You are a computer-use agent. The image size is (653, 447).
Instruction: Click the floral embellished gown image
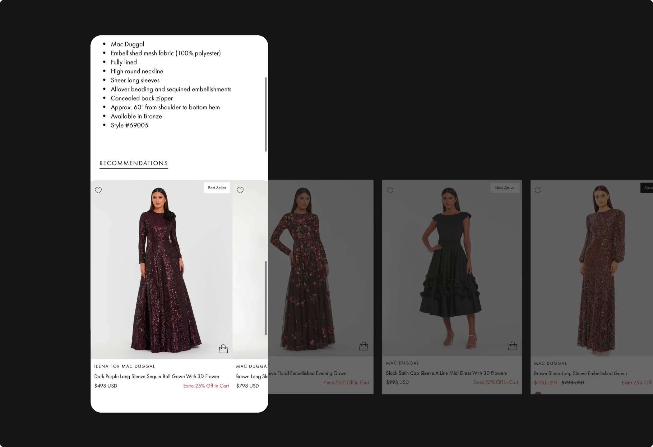pyautogui.click(x=311, y=270)
